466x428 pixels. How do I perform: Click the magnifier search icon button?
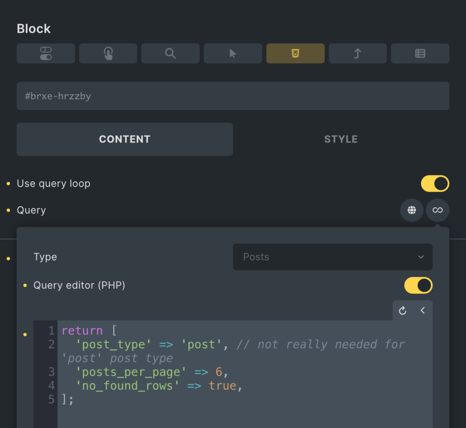(x=170, y=54)
